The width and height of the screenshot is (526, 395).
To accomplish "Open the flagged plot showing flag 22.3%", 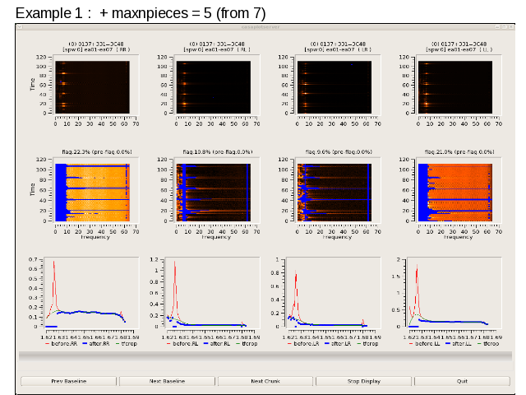I will click(x=92, y=193).
